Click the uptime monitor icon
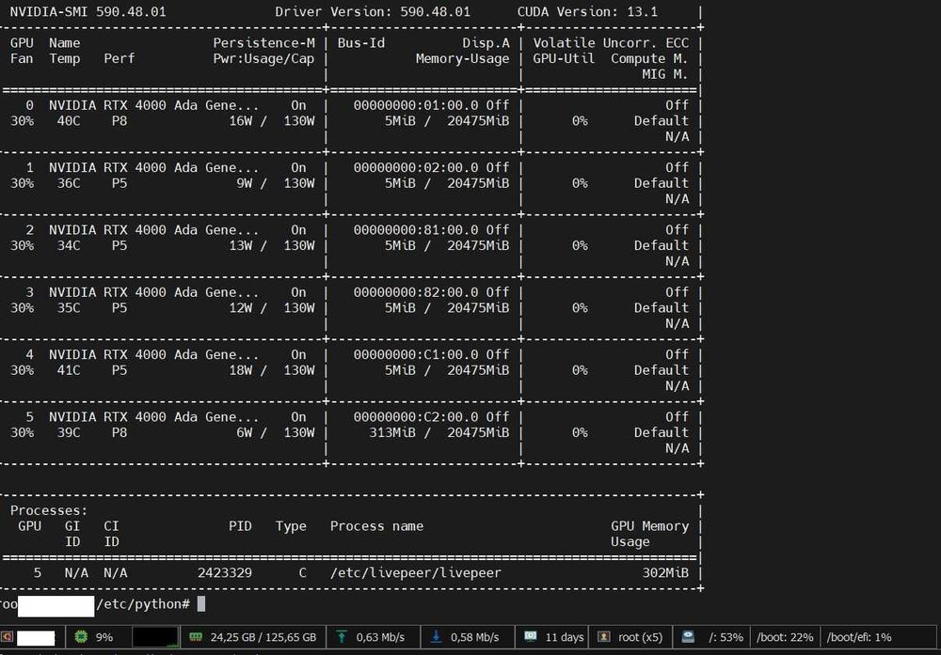 point(531,636)
